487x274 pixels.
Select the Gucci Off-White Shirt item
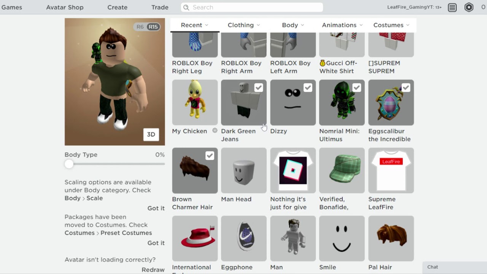point(342,45)
